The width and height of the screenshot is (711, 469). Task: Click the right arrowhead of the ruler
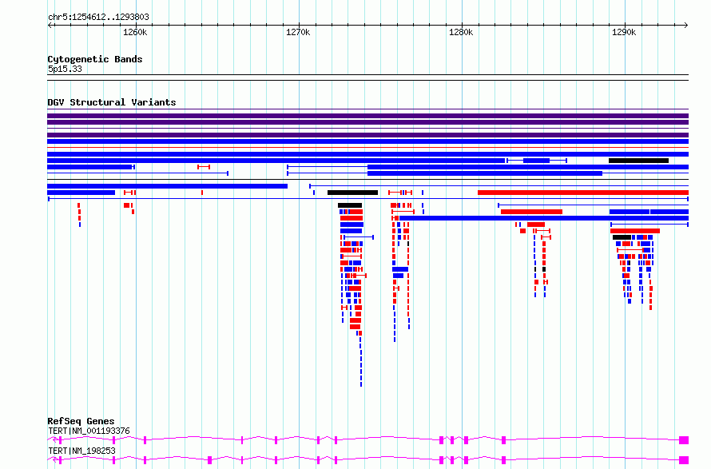point(686,25)
